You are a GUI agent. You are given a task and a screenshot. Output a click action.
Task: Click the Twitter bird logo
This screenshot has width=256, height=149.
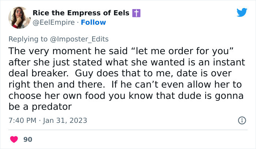[242, 12]
